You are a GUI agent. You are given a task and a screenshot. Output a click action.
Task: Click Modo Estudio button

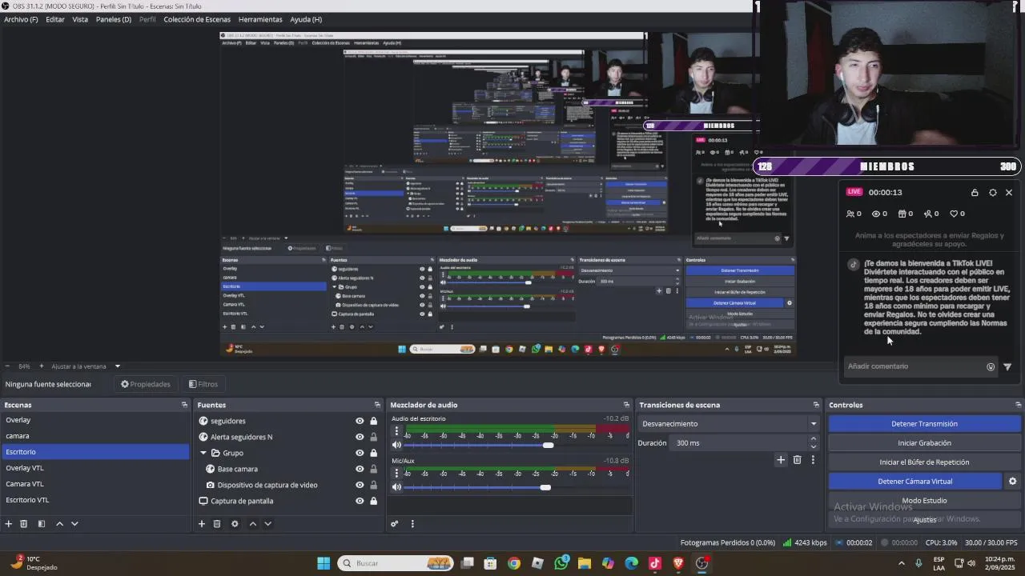(924, 501)
